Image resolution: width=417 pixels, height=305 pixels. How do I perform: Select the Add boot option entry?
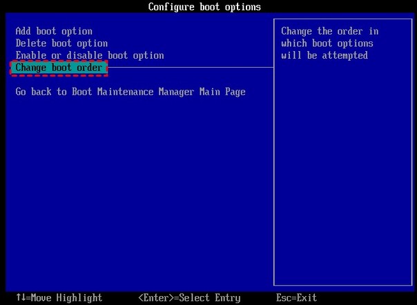[54, 31]
